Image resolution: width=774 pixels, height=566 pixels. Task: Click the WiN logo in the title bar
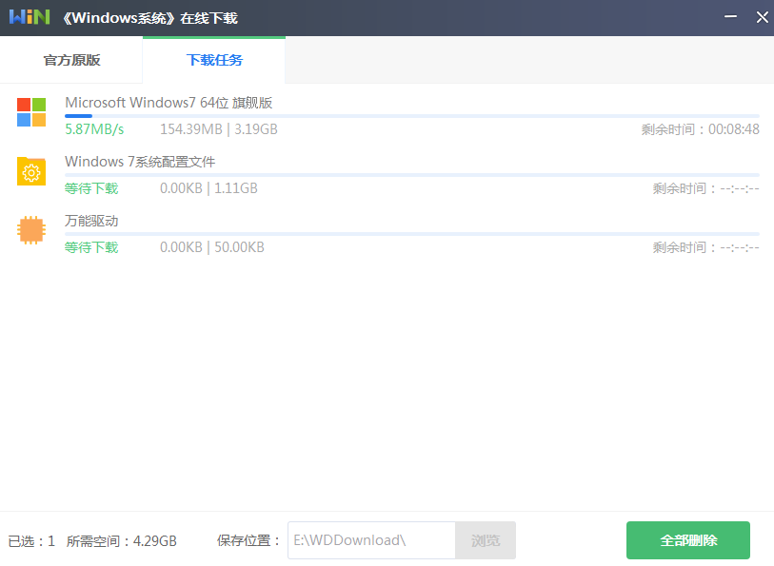pos(28,16)
